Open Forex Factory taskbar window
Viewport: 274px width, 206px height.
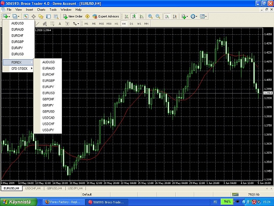(x=63, y=202)
